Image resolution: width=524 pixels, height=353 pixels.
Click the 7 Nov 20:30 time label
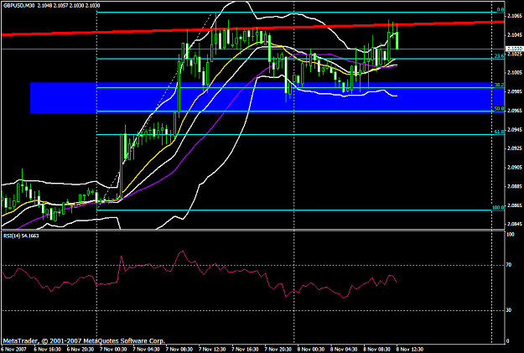pos(278,349)
